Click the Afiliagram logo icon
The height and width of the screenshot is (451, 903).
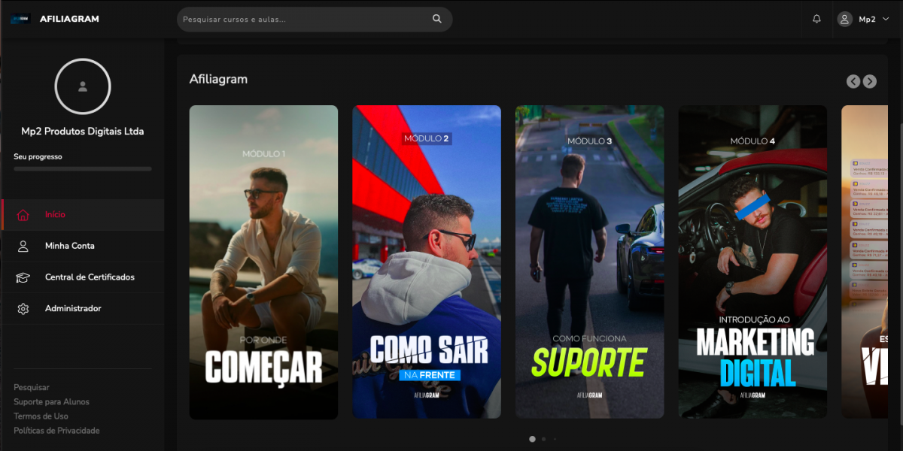(20, 19)
